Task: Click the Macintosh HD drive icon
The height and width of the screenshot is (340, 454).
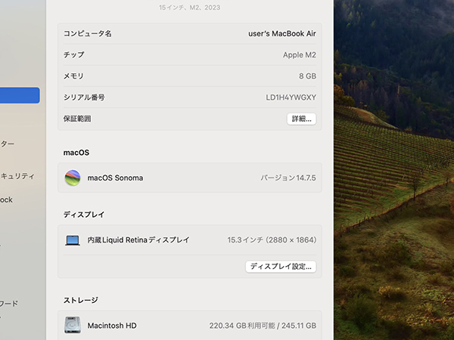Action: (x=73, y=326)
